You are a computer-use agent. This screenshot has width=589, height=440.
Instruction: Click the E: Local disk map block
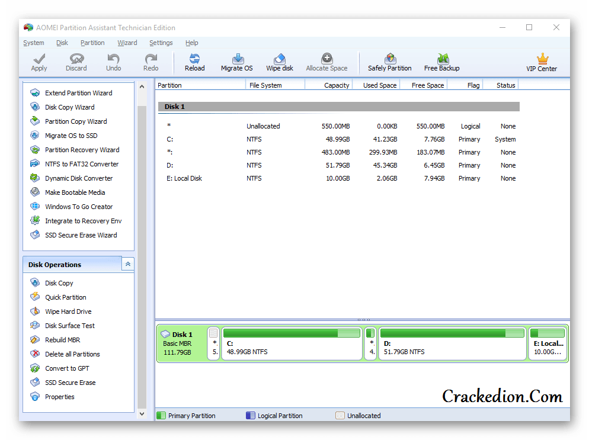[x=548, y=343]
